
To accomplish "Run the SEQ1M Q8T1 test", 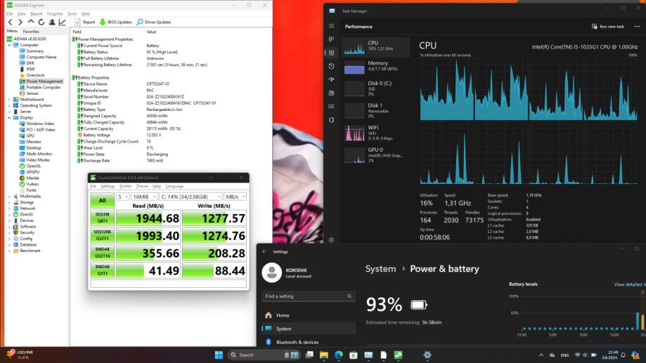I will (x=102, y=218).
